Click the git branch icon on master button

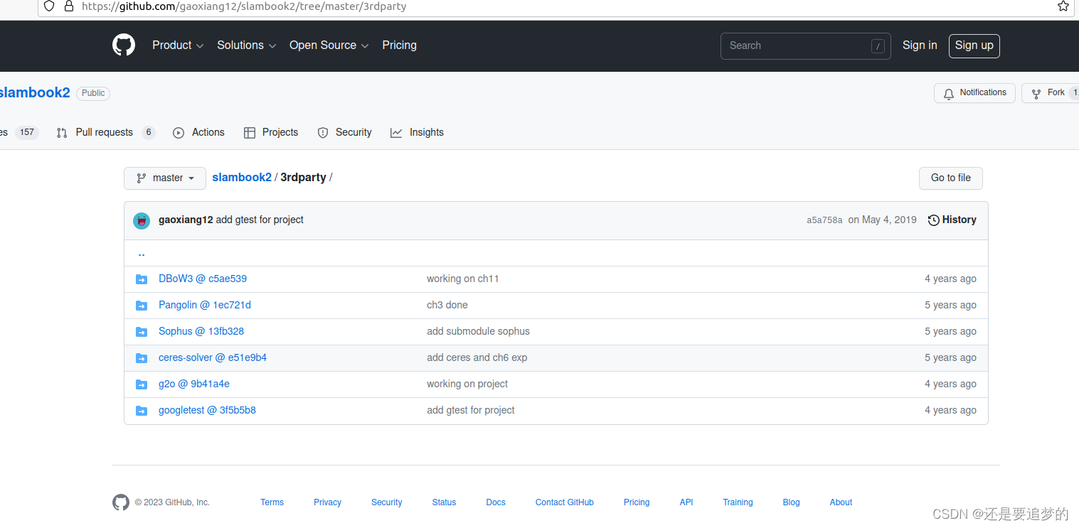pos(142,178)
